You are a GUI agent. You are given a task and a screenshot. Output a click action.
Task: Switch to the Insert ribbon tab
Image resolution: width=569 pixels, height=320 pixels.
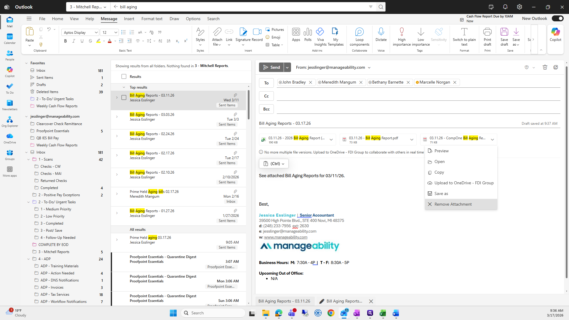(x=129, y=19)
